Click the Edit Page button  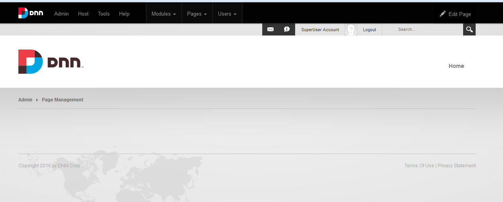click(x=455, y=14)
